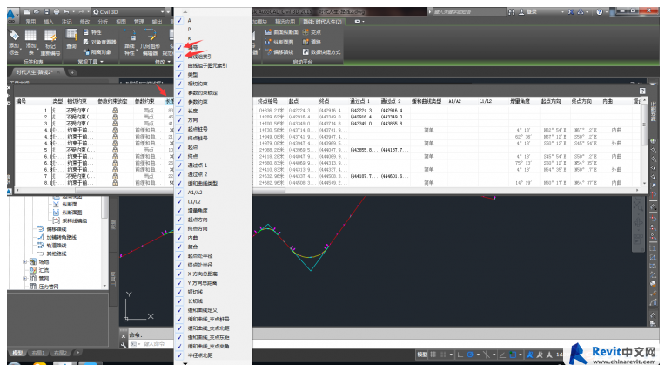Uncheck 增量角度 column option
Screen dimensions: 665x372
point(180,211)
